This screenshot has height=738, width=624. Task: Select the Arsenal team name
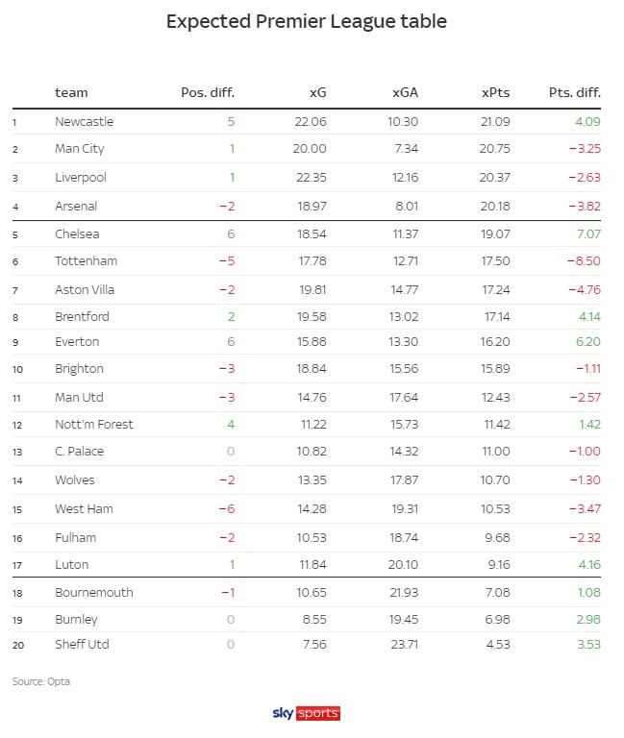(x=76, y=206)
